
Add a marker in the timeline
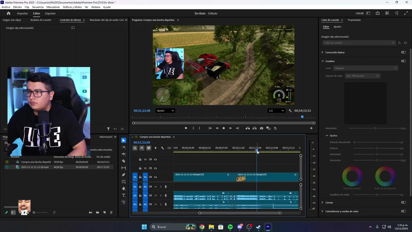155,148
